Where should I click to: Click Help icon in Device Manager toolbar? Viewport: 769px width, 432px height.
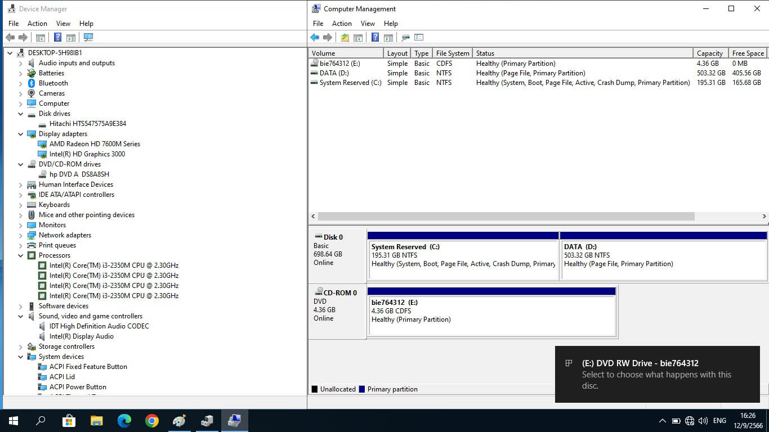point(57,38)
